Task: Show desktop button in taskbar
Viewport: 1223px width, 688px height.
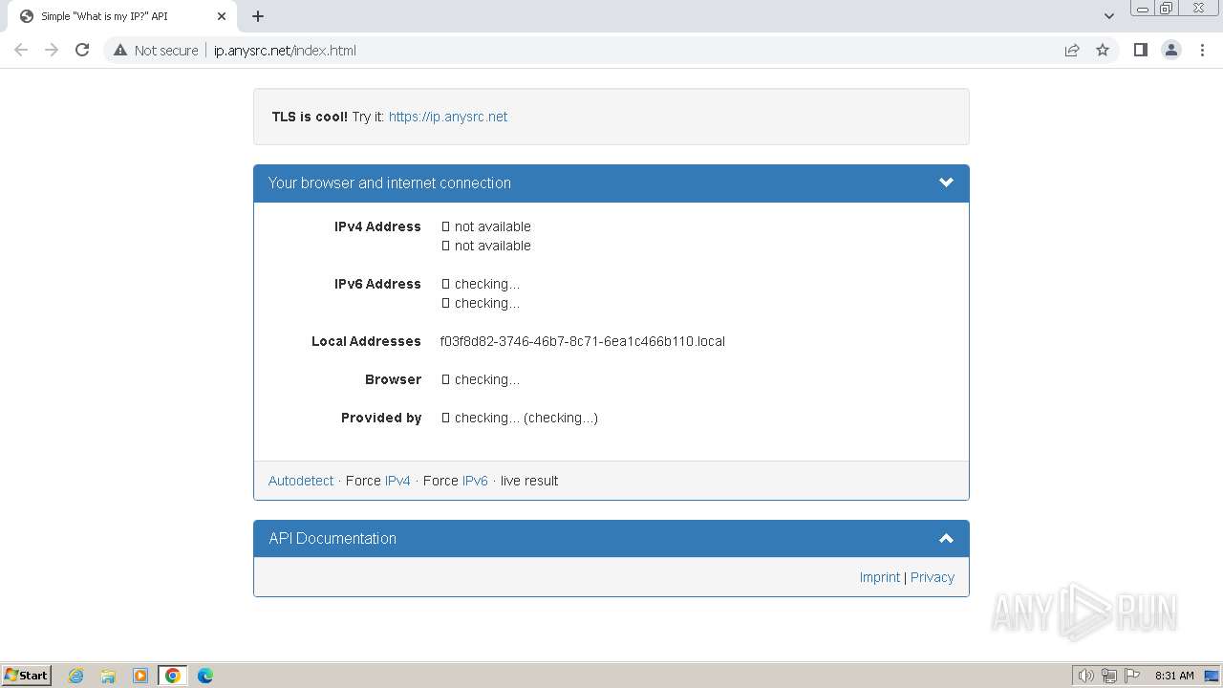Action: (1212, 676)
